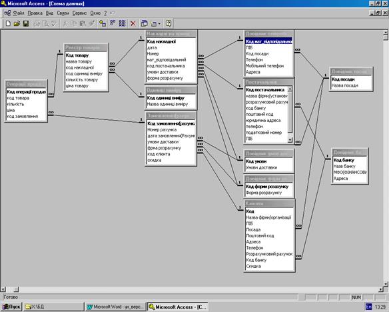Click the Database Window toolbar icon
Screen dimensions: 389x312
coord(144,23)
